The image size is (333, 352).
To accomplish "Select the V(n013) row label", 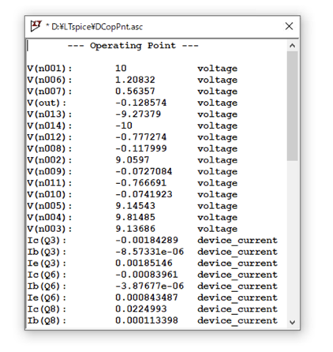I will [49, 114].
